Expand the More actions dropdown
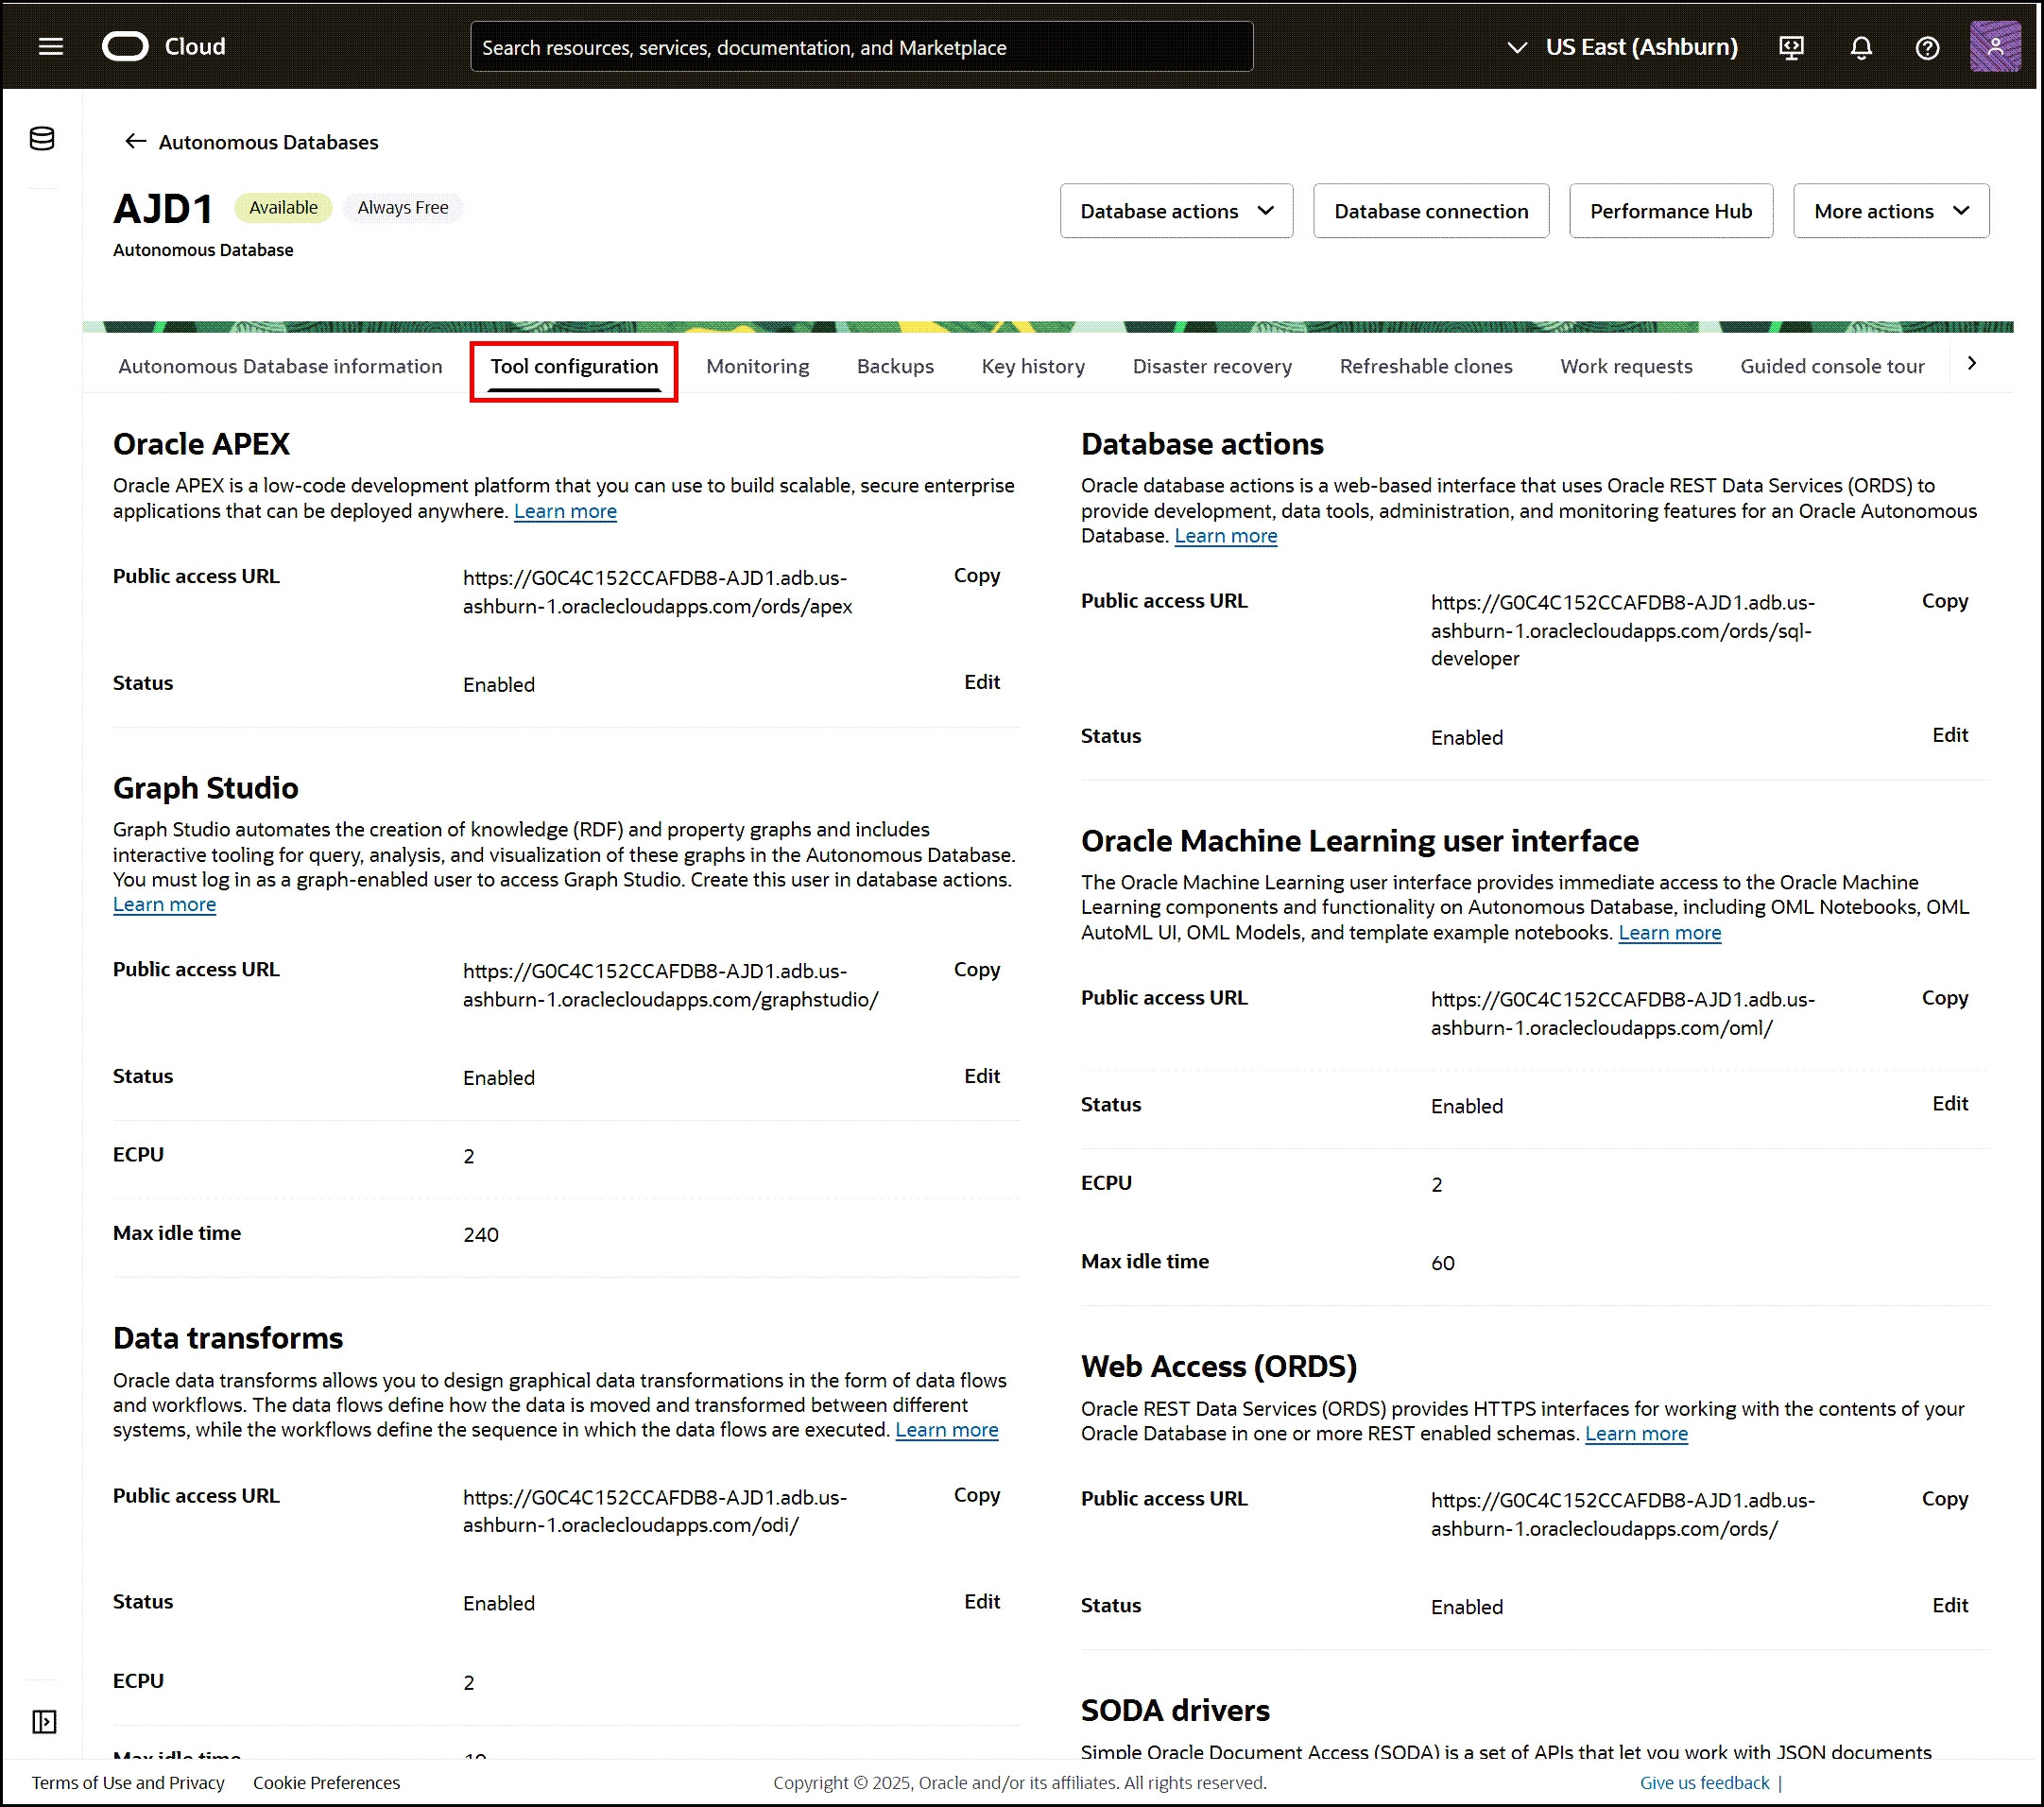The width and height of the screenshot is (2044, 1807). [1890, 211]
